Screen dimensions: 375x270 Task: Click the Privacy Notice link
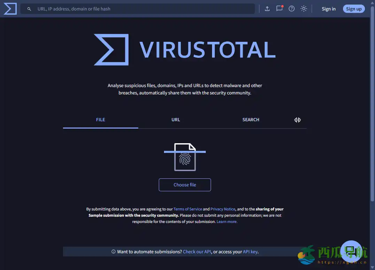pyautogui.click(x=223, y=209)
